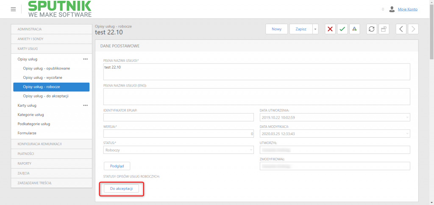Click the green checkmark icon

tap(342, 29)
